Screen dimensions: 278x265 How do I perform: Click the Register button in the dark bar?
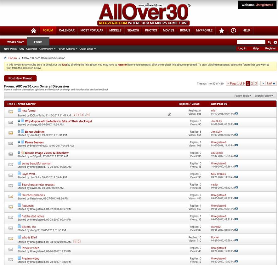click(270, 49)
